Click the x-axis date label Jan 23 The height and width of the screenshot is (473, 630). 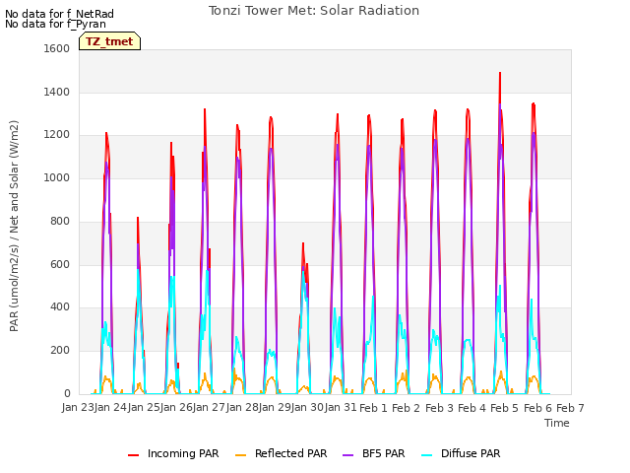pos(78,407)
